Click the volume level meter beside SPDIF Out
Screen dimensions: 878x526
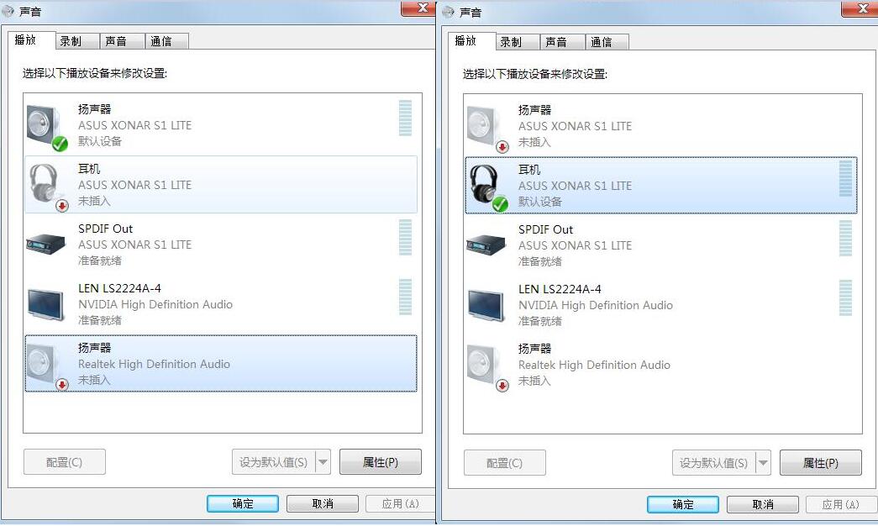406,238
